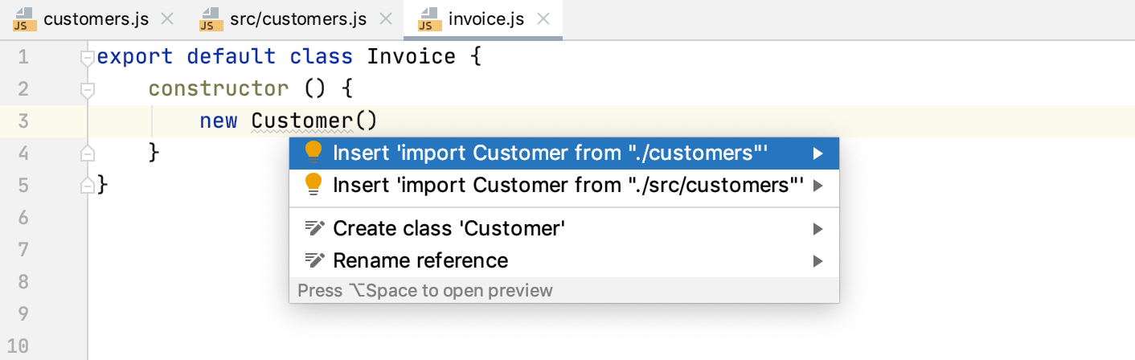The image size is (1135, 360).
Task: Click the pencil icon beside Rename reference
Action: pos(314,261)
